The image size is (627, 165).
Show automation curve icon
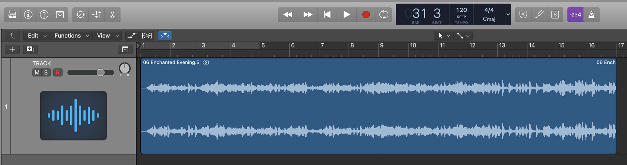point(132,36)
